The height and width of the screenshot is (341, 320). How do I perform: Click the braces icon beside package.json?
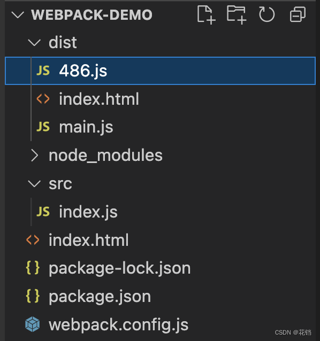[33, 296]
